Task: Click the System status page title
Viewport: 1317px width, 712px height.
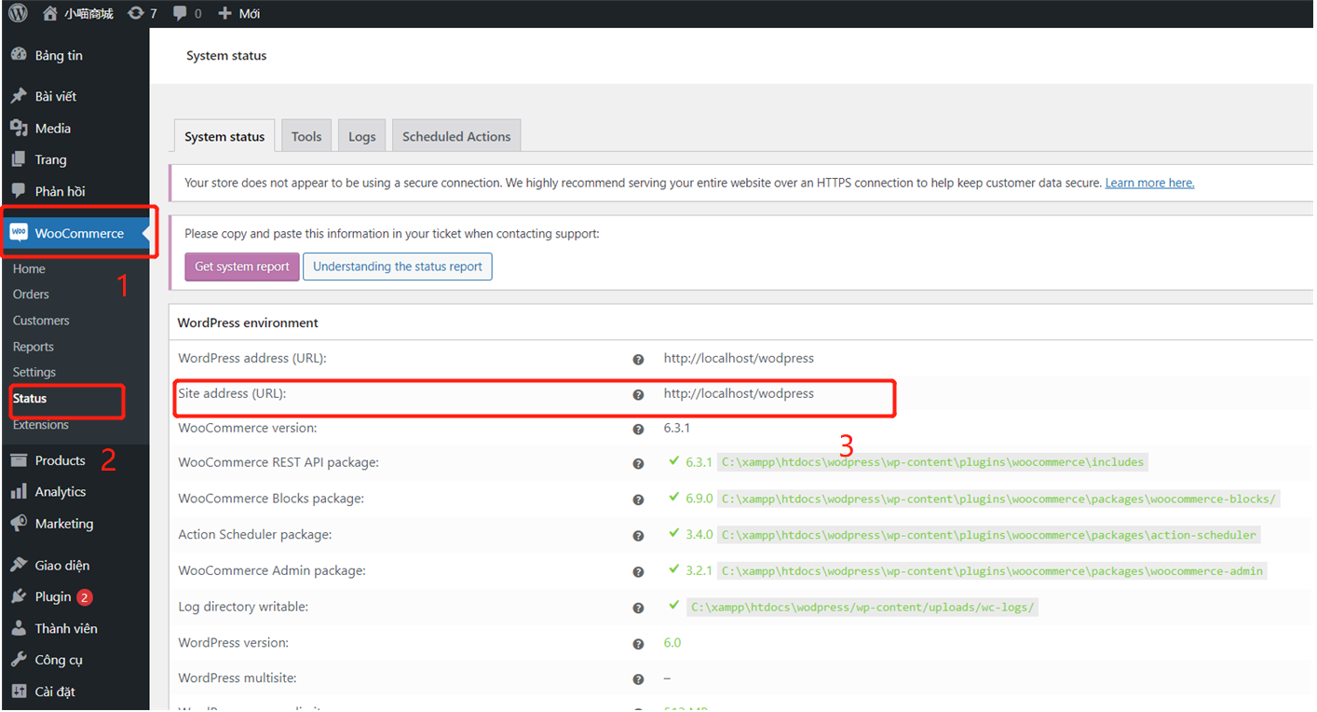Action: pyautogui.click(x=226, y=56)
